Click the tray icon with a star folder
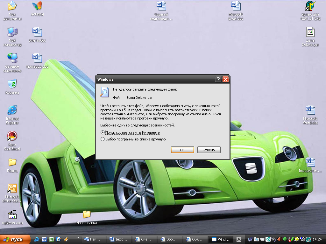The width and height of the screenshot is (326, 244). click(x=256, y=239)
